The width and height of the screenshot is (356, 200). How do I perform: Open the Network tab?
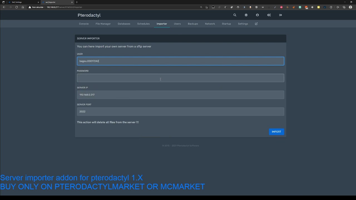pos(210,24)
